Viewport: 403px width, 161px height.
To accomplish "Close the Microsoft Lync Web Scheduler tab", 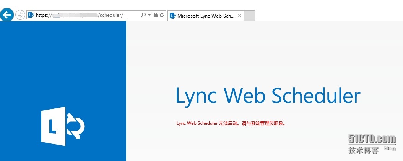I will [x=239, y=16].
